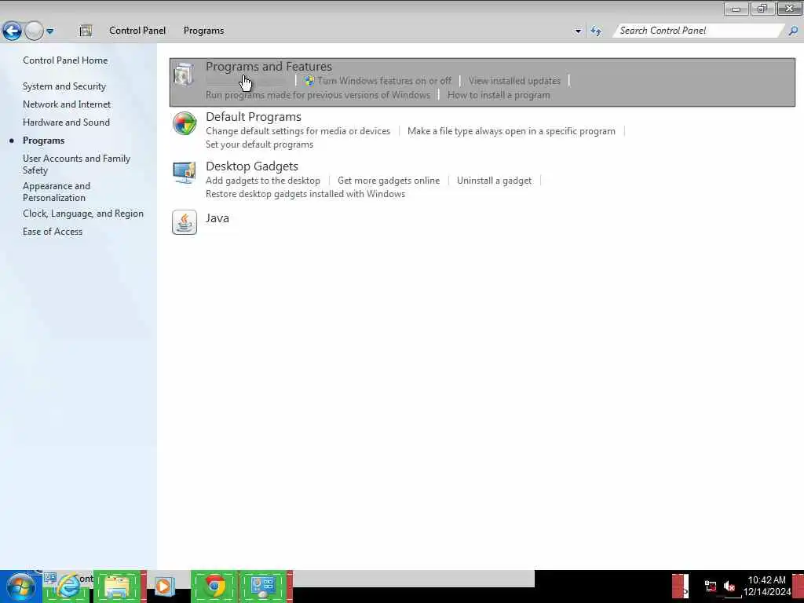Open Control Panel Home link

[x=65, y=60]
